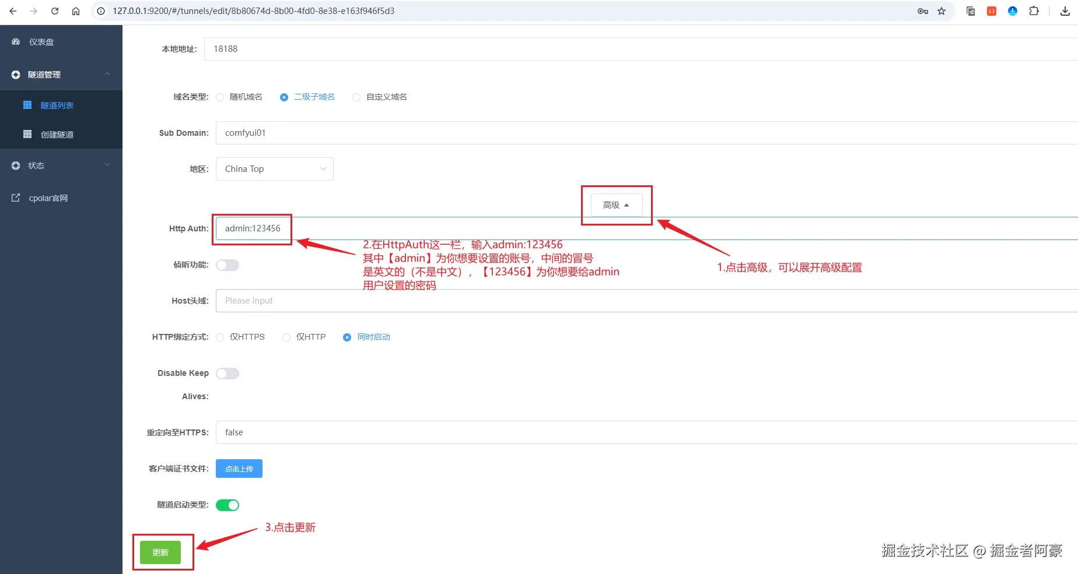Select the 二级子域名 radio option
The width and height of the screenshot is (1078, 574).
click(284, 97)
